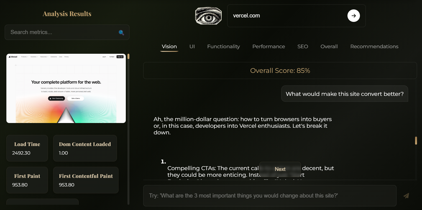
Task: Open the Overall tab
Action: (329, 47)
